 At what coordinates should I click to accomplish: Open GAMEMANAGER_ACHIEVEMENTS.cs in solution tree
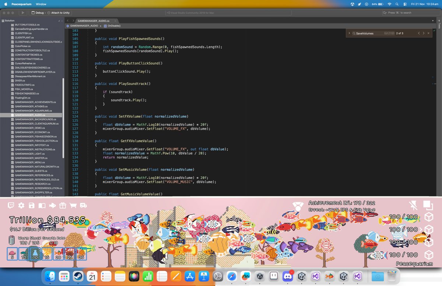pyautogui.click(x=35, y=102)
